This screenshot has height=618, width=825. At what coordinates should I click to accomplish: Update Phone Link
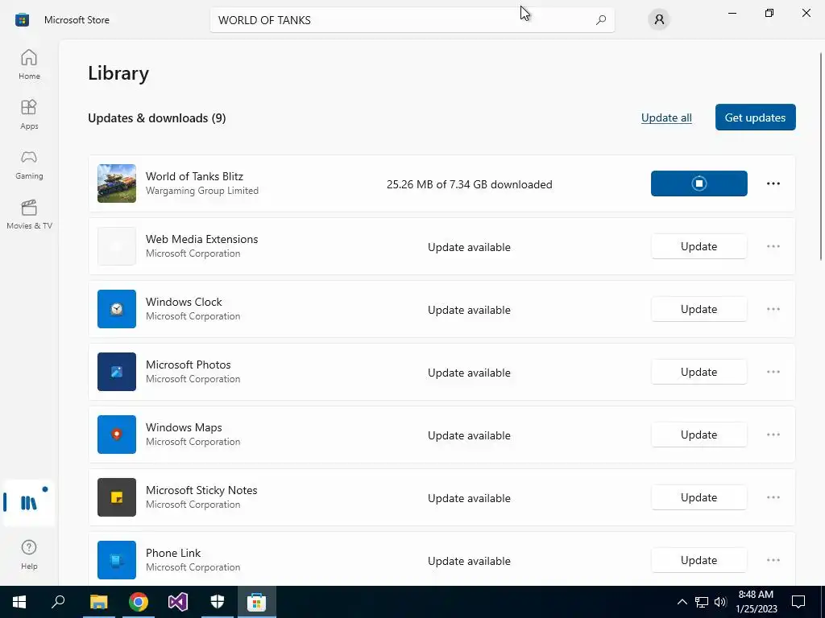point(699,560)
